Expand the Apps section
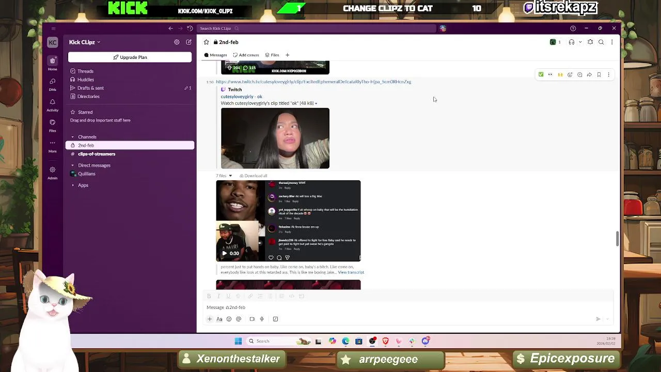The width and height of the screenshot is (661, 372). click(x=72, y=185)
